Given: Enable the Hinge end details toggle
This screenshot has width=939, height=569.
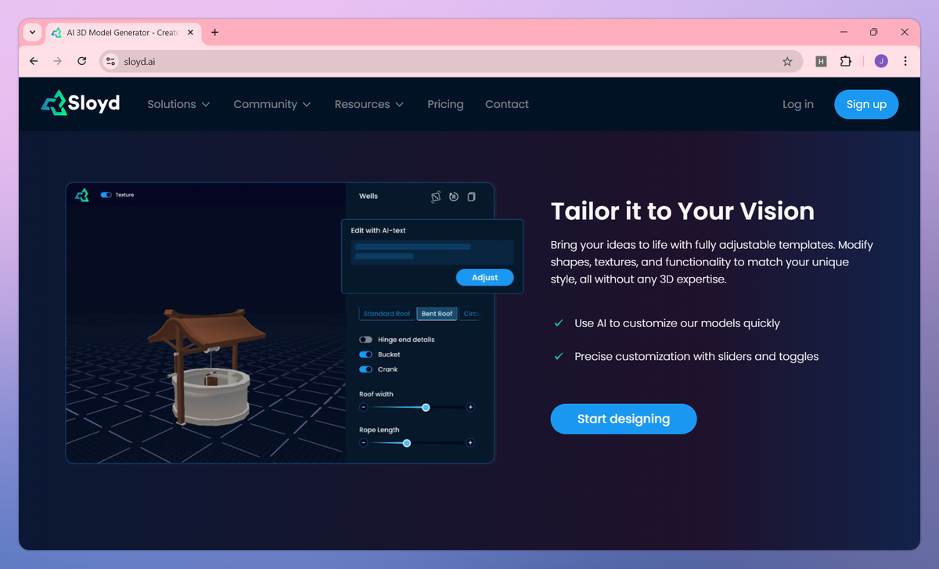Looking at the screenshot, I should (x=365, y=340).
